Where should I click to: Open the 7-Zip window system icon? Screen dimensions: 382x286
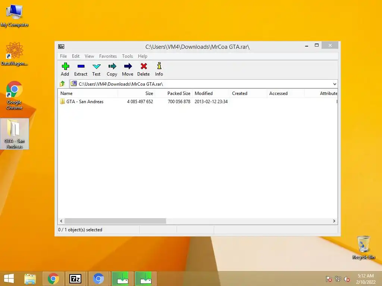coord(61,47)
